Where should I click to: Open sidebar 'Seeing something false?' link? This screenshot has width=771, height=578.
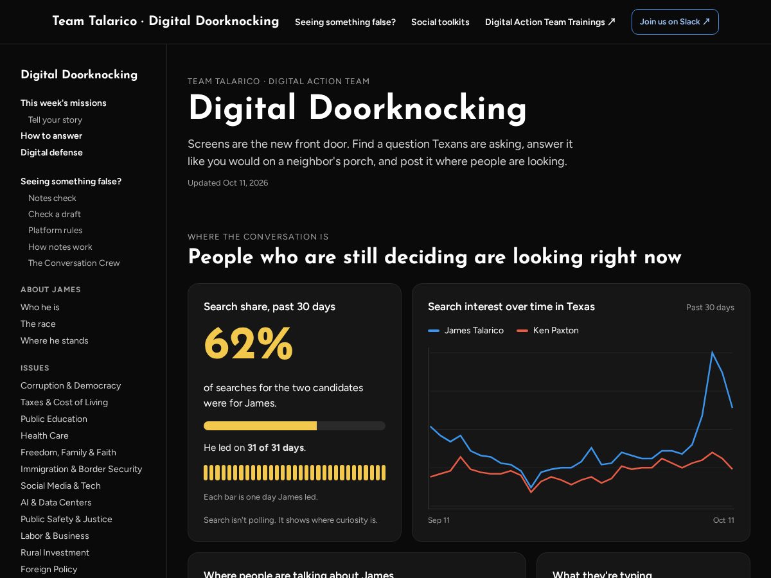(x=71, y=181)
